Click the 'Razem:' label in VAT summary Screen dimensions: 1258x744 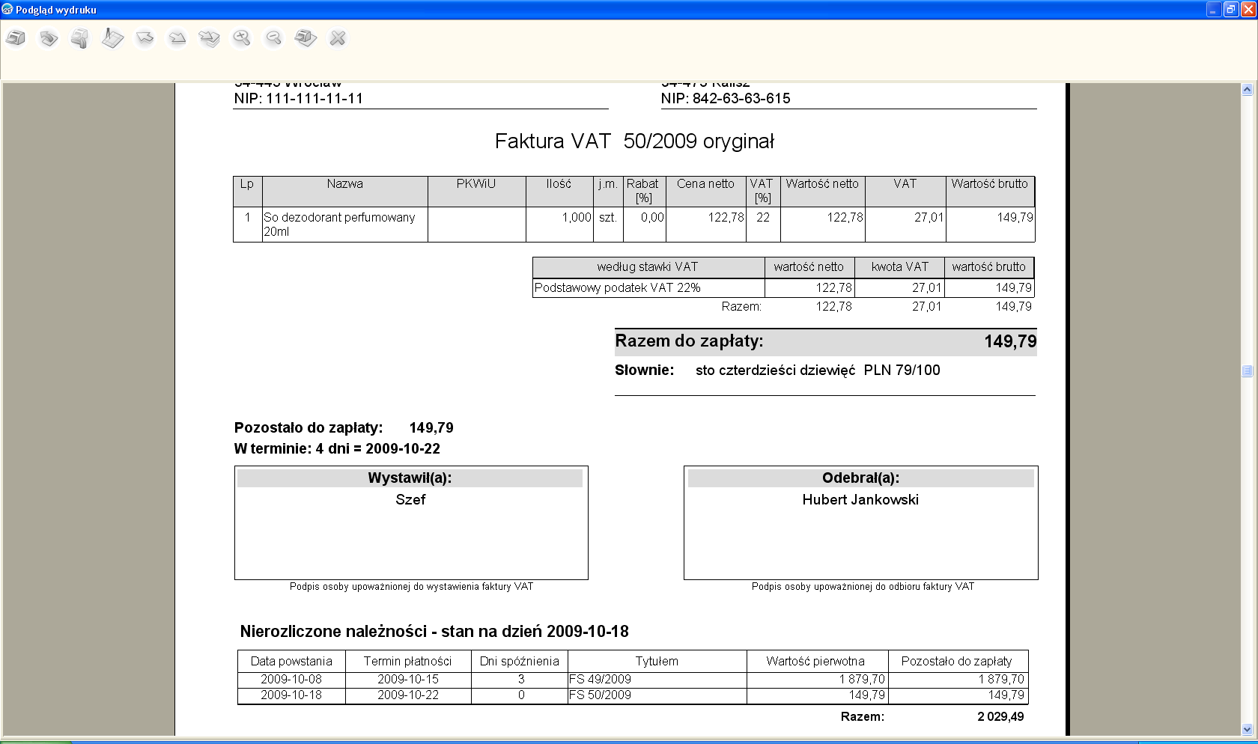(x=741, y=307)
